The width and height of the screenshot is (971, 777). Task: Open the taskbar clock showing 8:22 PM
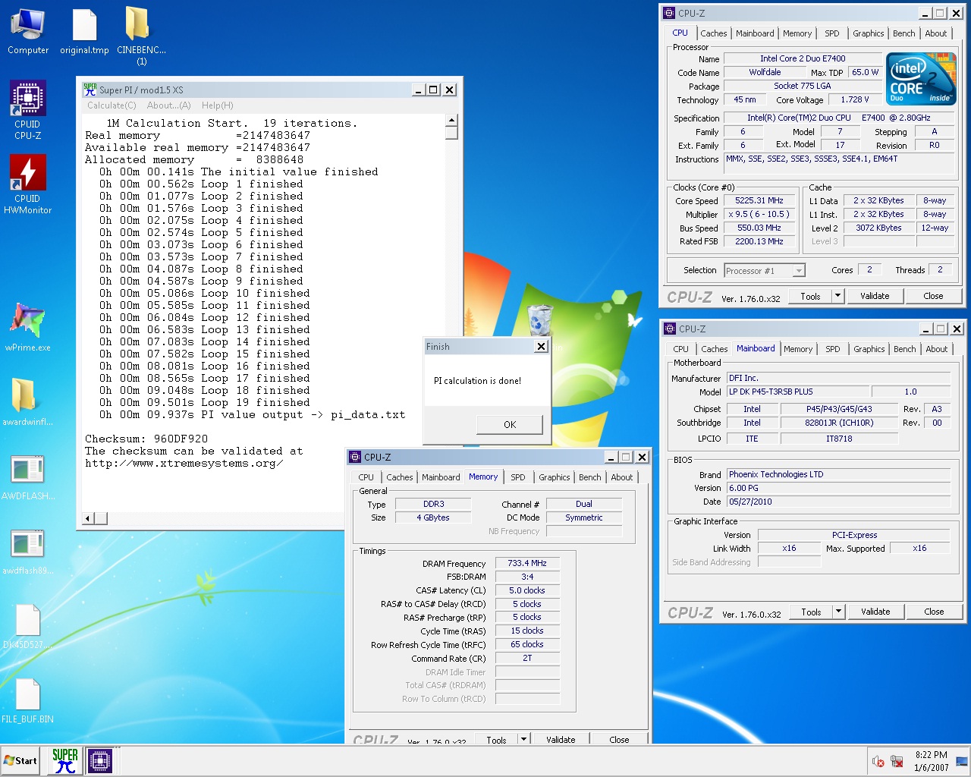(x=931, y=761)
